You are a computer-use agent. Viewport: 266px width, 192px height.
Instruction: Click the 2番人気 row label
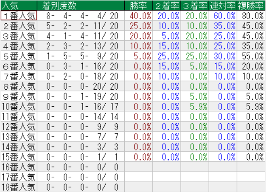[x=19, y=25]
